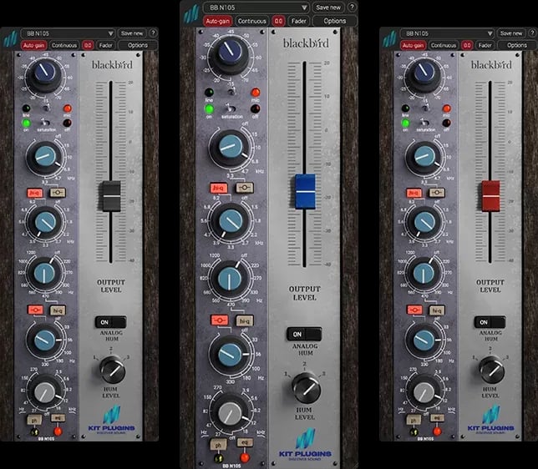Click the Hum Level knob on red-fader plugin
Image resolution: width=538 pixels, height=469 pixels.
[x=492, y=370]
